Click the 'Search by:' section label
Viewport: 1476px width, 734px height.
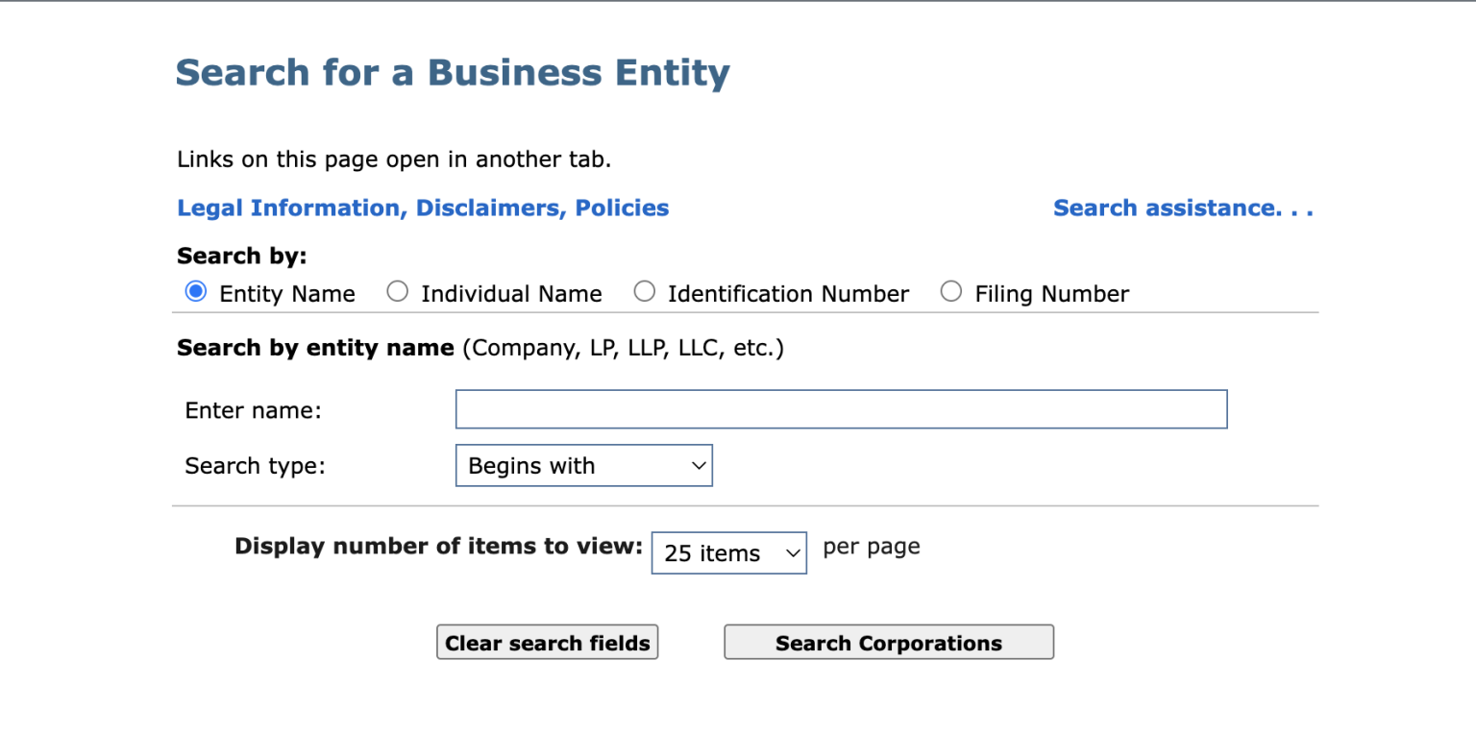coord(240,255)
